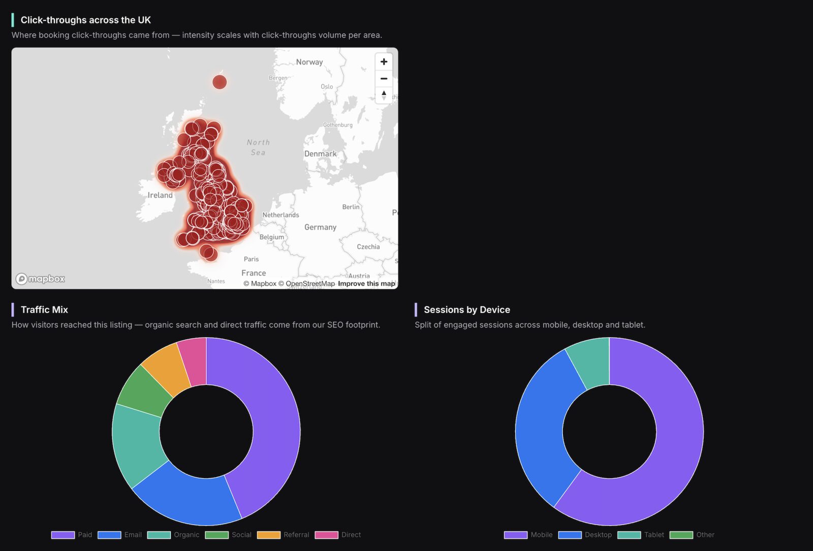
Task: Click the Germany label on map
Action: pos(320,227)
